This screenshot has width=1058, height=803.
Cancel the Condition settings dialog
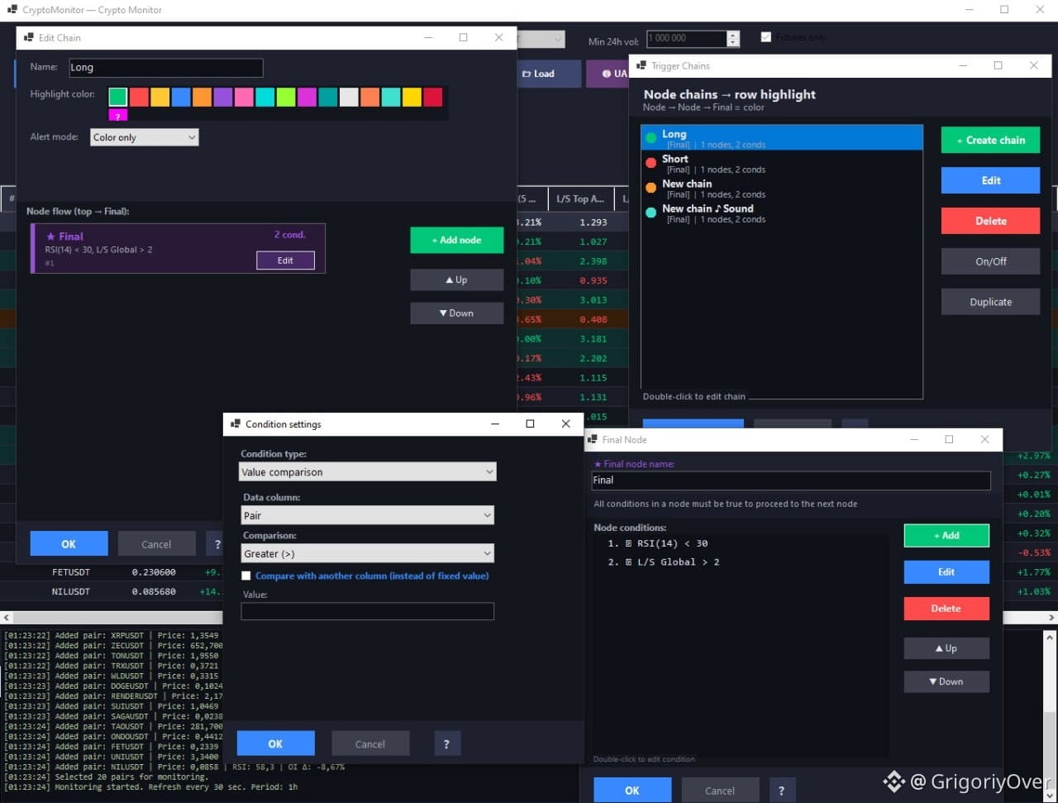tap(369, 743)
